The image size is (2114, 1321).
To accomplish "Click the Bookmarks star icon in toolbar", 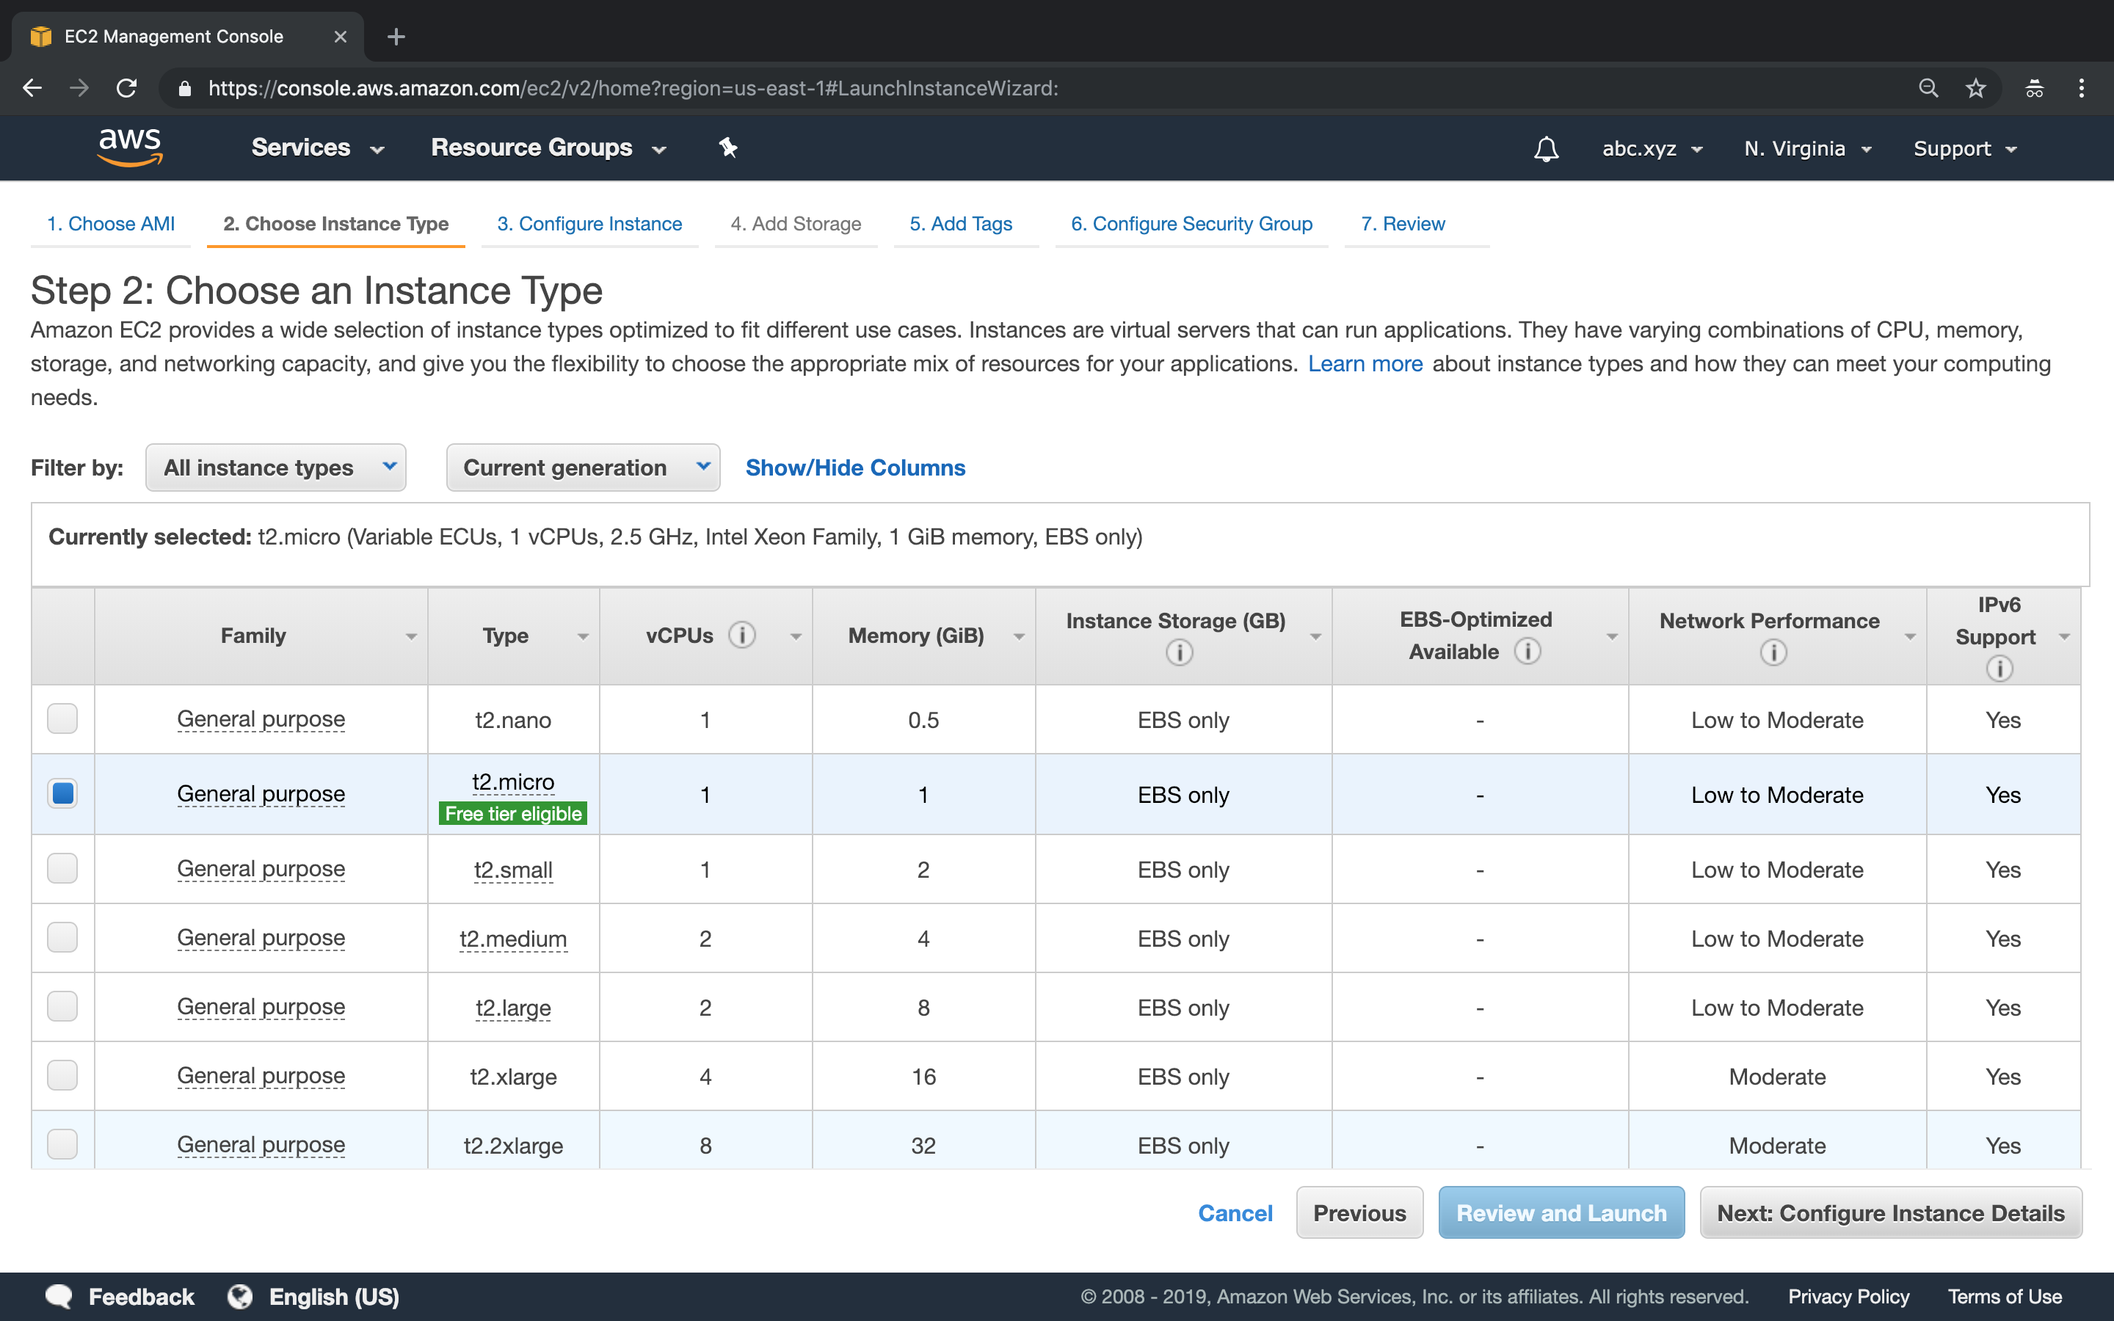I will click(x=1975, y=88).
